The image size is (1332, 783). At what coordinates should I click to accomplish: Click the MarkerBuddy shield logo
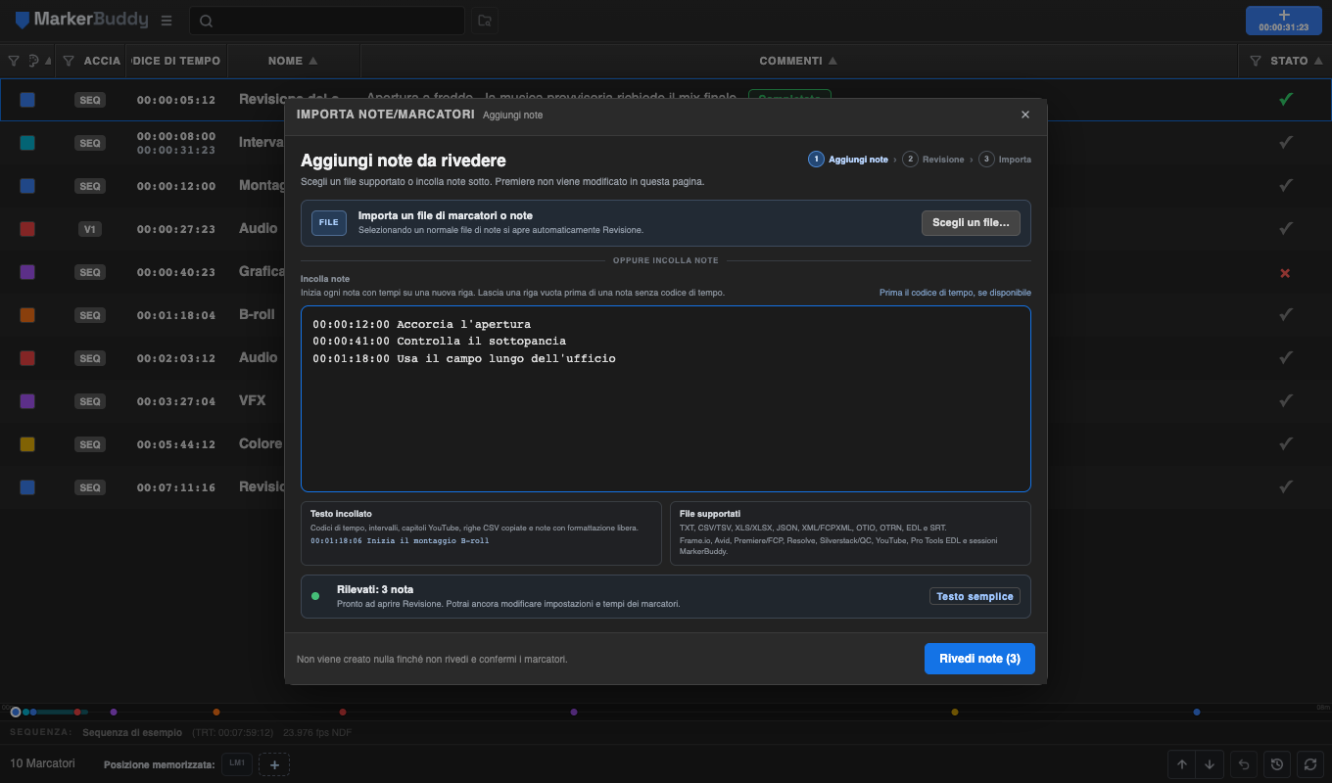23,20
